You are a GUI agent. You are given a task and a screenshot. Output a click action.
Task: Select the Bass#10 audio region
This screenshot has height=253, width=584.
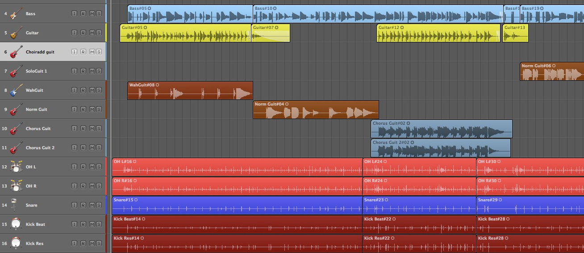click(x=378, y=14)
